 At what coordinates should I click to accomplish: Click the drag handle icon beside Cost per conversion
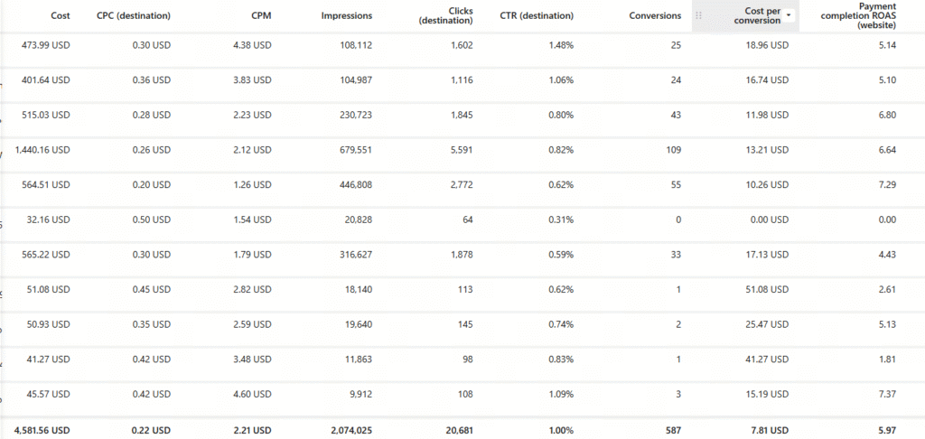click(699, 16)
